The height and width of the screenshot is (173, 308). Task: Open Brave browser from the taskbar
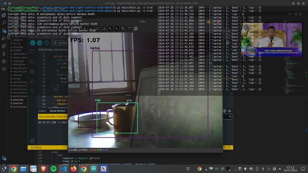point(44,169)
